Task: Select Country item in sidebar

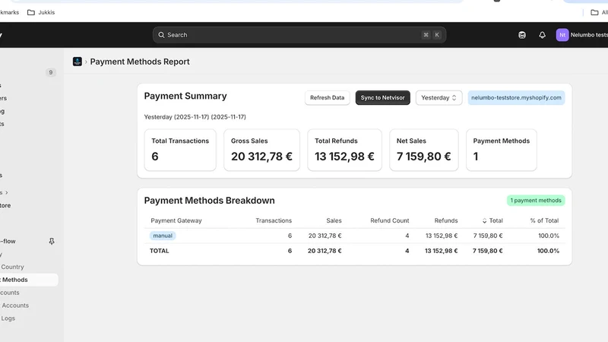Action: (12, 267)
